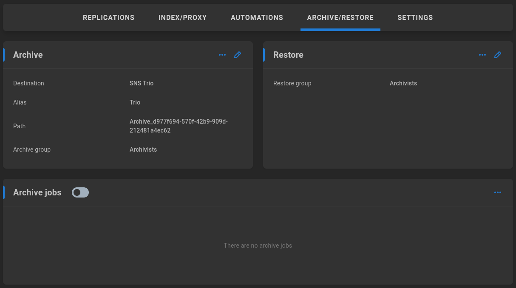This screenshot has height=288, width=516.
Task: Toggle the Archive jobs switch
Action: coord(80,192)
